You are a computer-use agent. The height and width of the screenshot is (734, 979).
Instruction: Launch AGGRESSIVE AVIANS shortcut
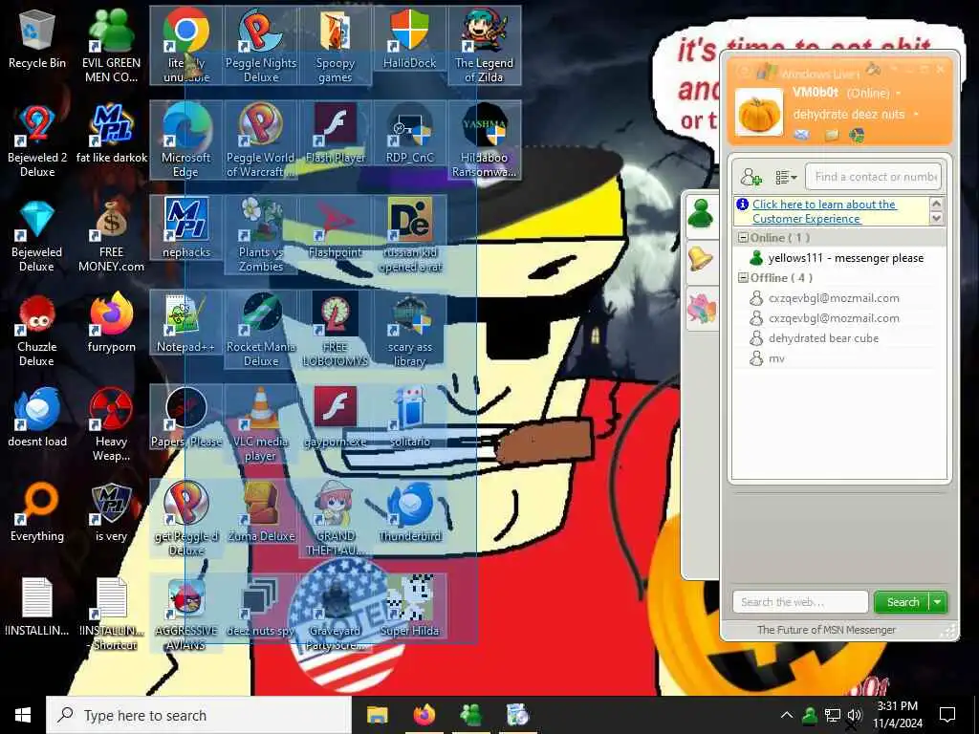coord(185,614)
